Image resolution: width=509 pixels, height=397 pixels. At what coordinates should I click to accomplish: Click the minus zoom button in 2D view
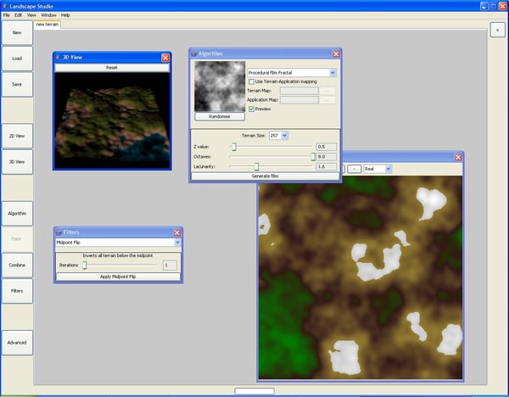pos(354,169)
